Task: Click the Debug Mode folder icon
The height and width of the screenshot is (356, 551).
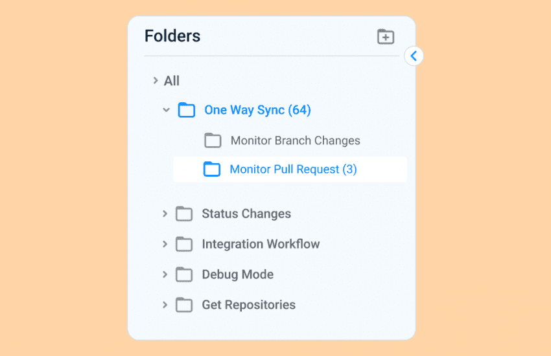Action: [x=184, y=274]
